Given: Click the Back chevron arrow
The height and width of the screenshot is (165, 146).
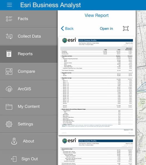Looking at the screenshot, I should pos(62,28).
